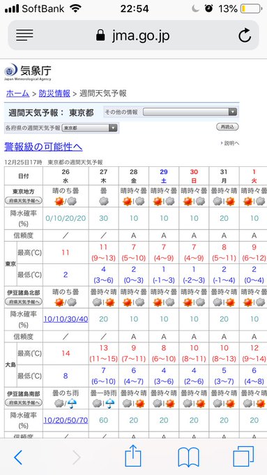Open the bookmarks book icon
Viewport: 267px width, 475px height.
pyautogui.click(x=188, y=457)
